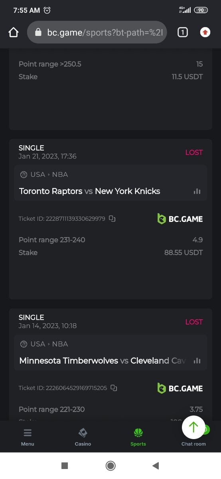Viewport: 221px width, 479px height.
Task: Tap Android home circle button
Action: pos(110,465)
